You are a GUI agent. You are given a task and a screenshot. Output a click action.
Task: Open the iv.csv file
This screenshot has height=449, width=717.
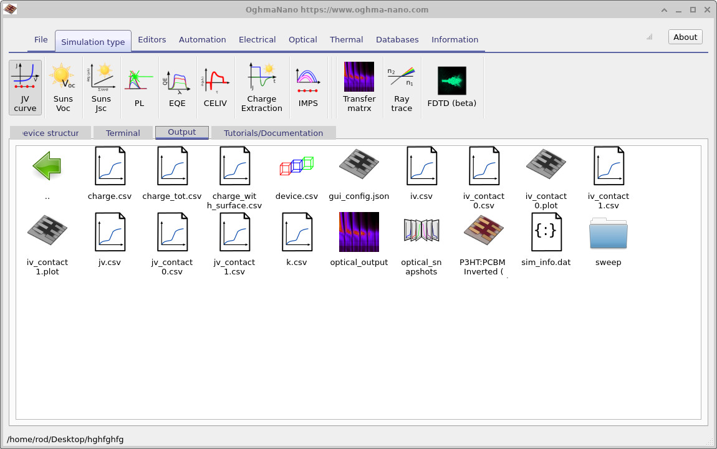[421, 174]
